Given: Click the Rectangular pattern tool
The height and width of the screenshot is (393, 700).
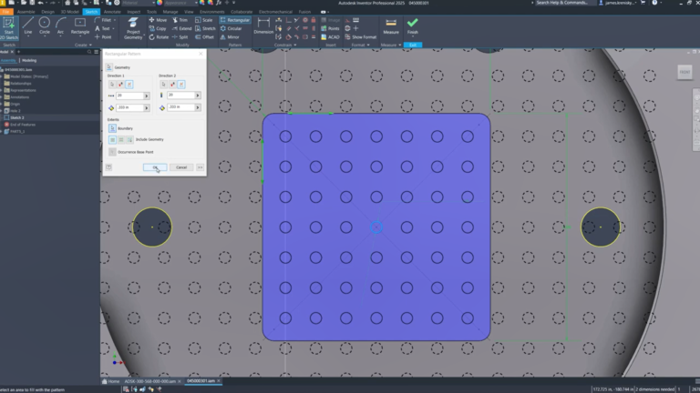Looking at the screenshot, I should [x=235, y=20].
